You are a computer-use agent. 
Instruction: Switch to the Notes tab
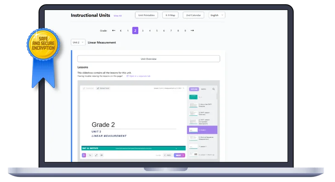tap(204, 89)
